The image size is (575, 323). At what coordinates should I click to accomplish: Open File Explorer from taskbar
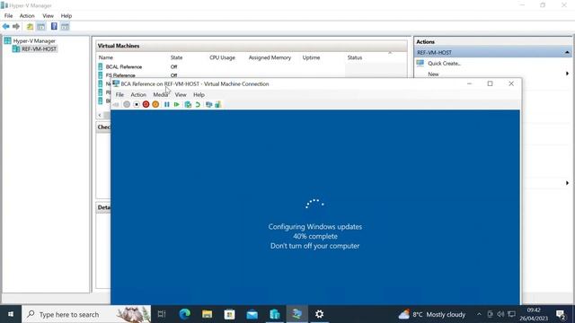pyautogui.click(x=208, y=314)
